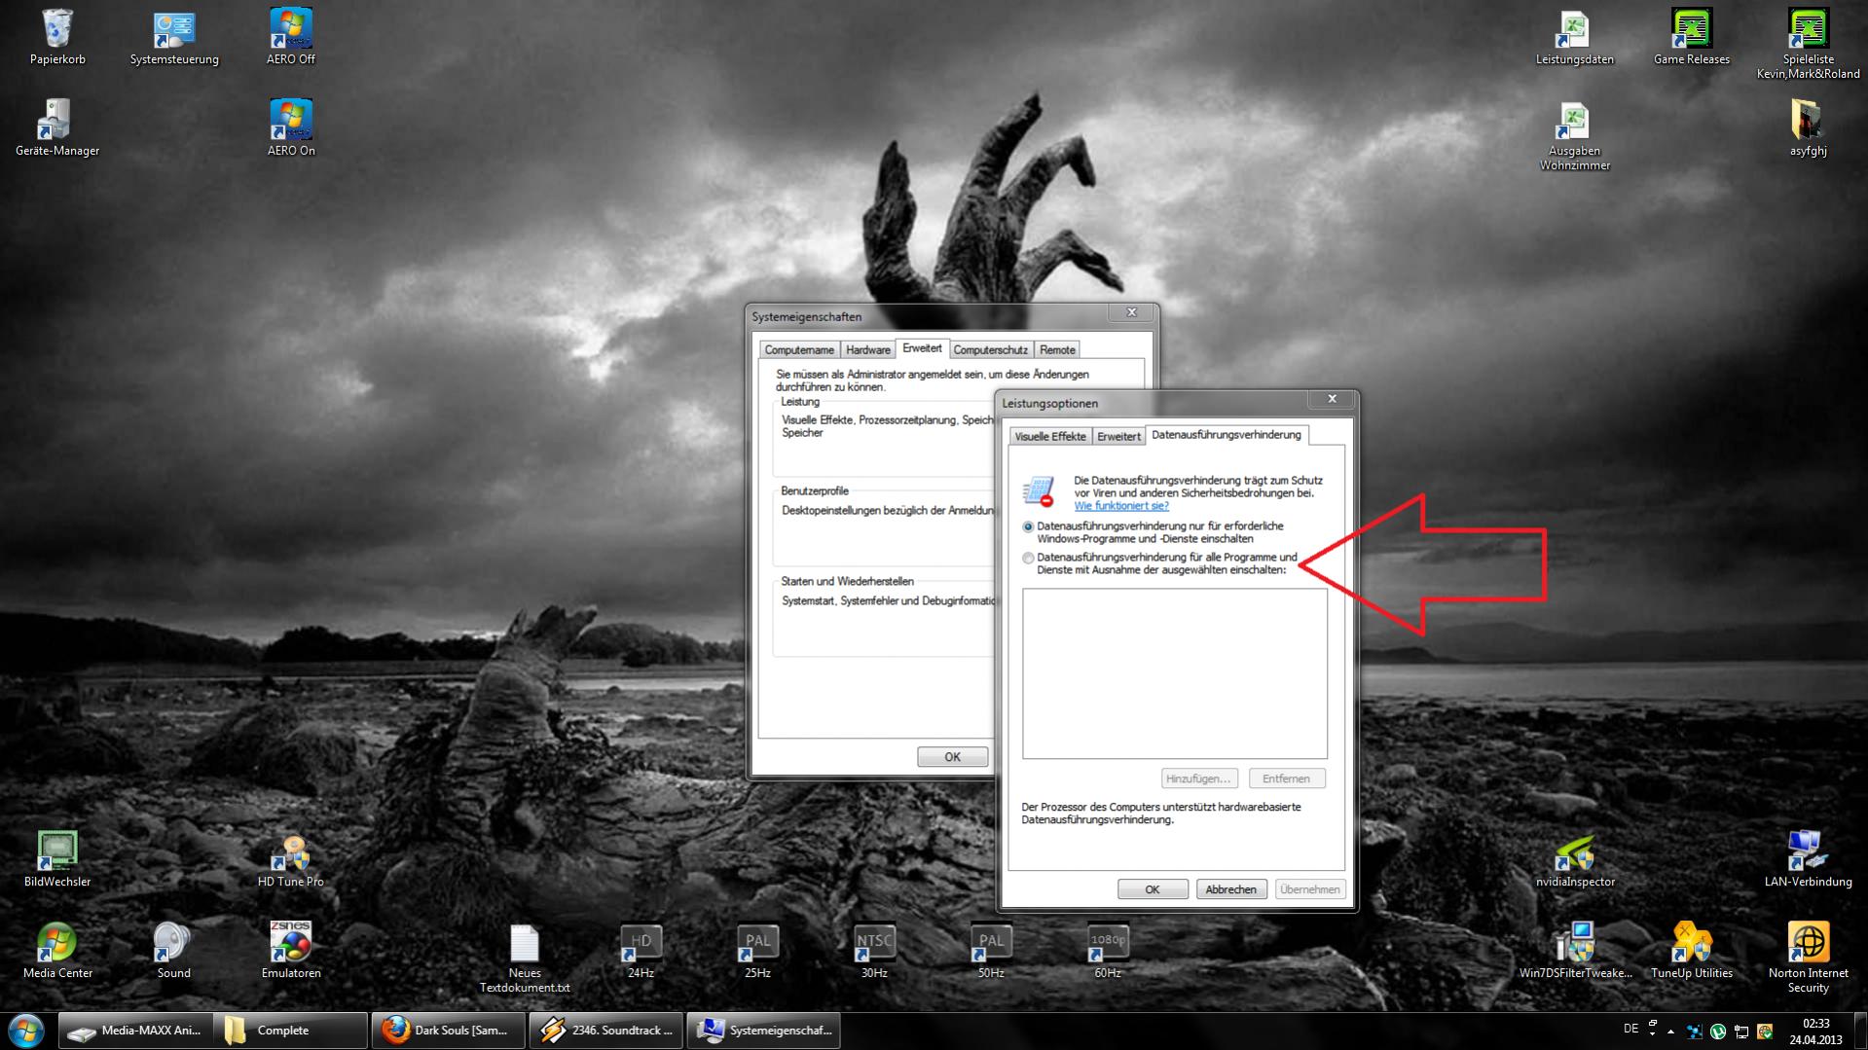Click Abbrechen in Leistungsoptionen

coord(1230,889)
